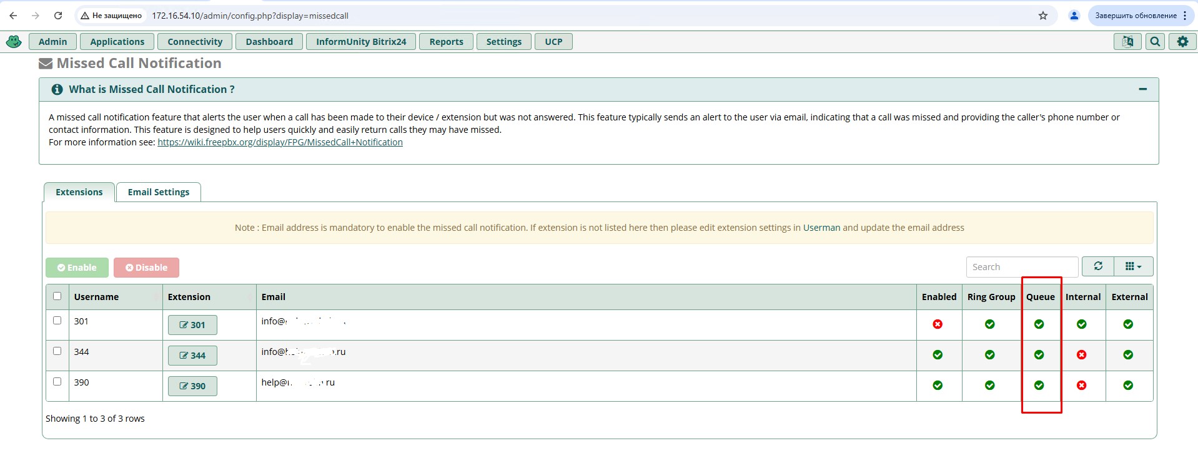Toggle the select-all checkbox in table header
Screen dimensions: 1198x466
[57, 296]
